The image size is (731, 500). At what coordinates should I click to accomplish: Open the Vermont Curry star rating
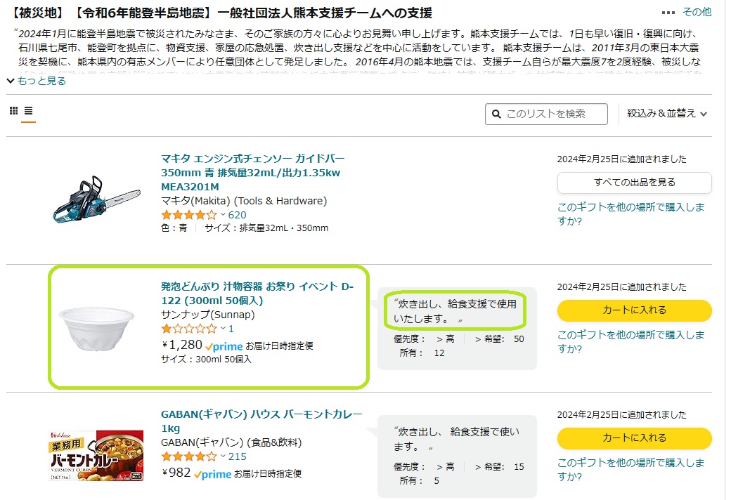coord(189,456)
